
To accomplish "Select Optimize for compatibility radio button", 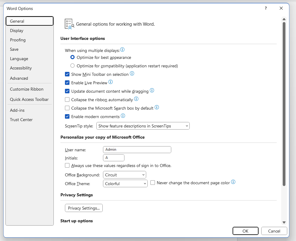I will pyautogui.click(x=72, y=66).
